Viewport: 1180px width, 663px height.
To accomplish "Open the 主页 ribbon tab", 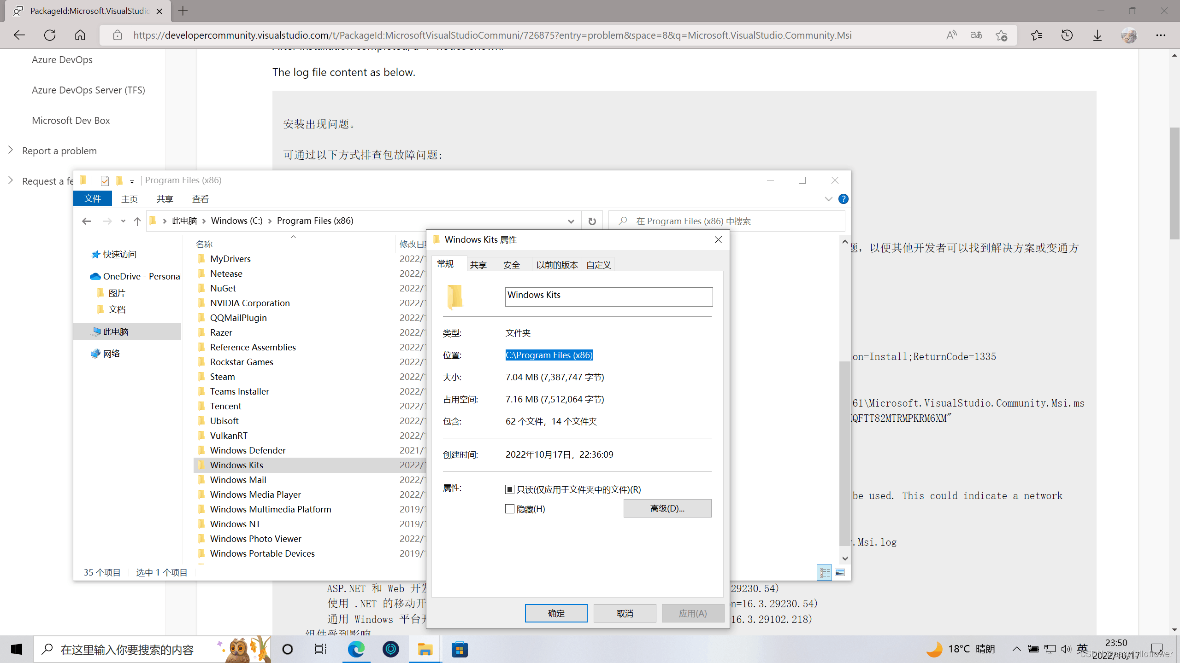I will pyautogui.click(x=130, y=199).
